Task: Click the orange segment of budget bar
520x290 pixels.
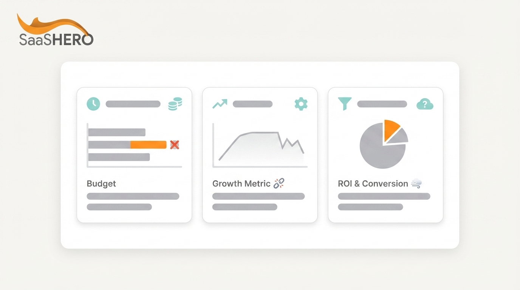Action: (x=149, y=145)
